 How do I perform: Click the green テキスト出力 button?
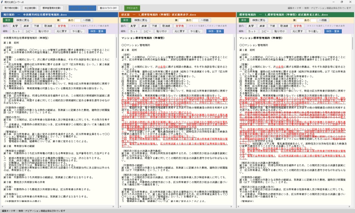132,8
